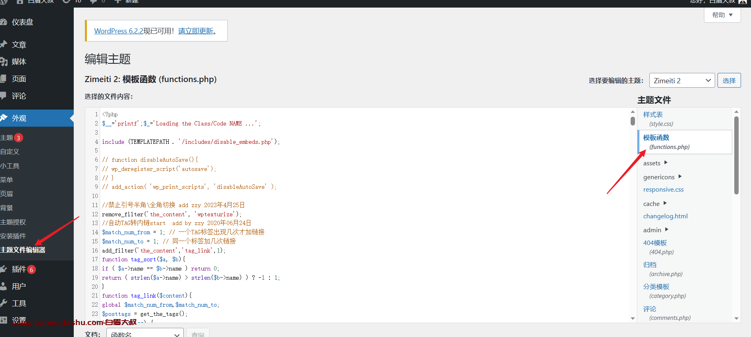751x337 pixels.
Task: Open 文章 menu
Action: [x=19, y=45]
